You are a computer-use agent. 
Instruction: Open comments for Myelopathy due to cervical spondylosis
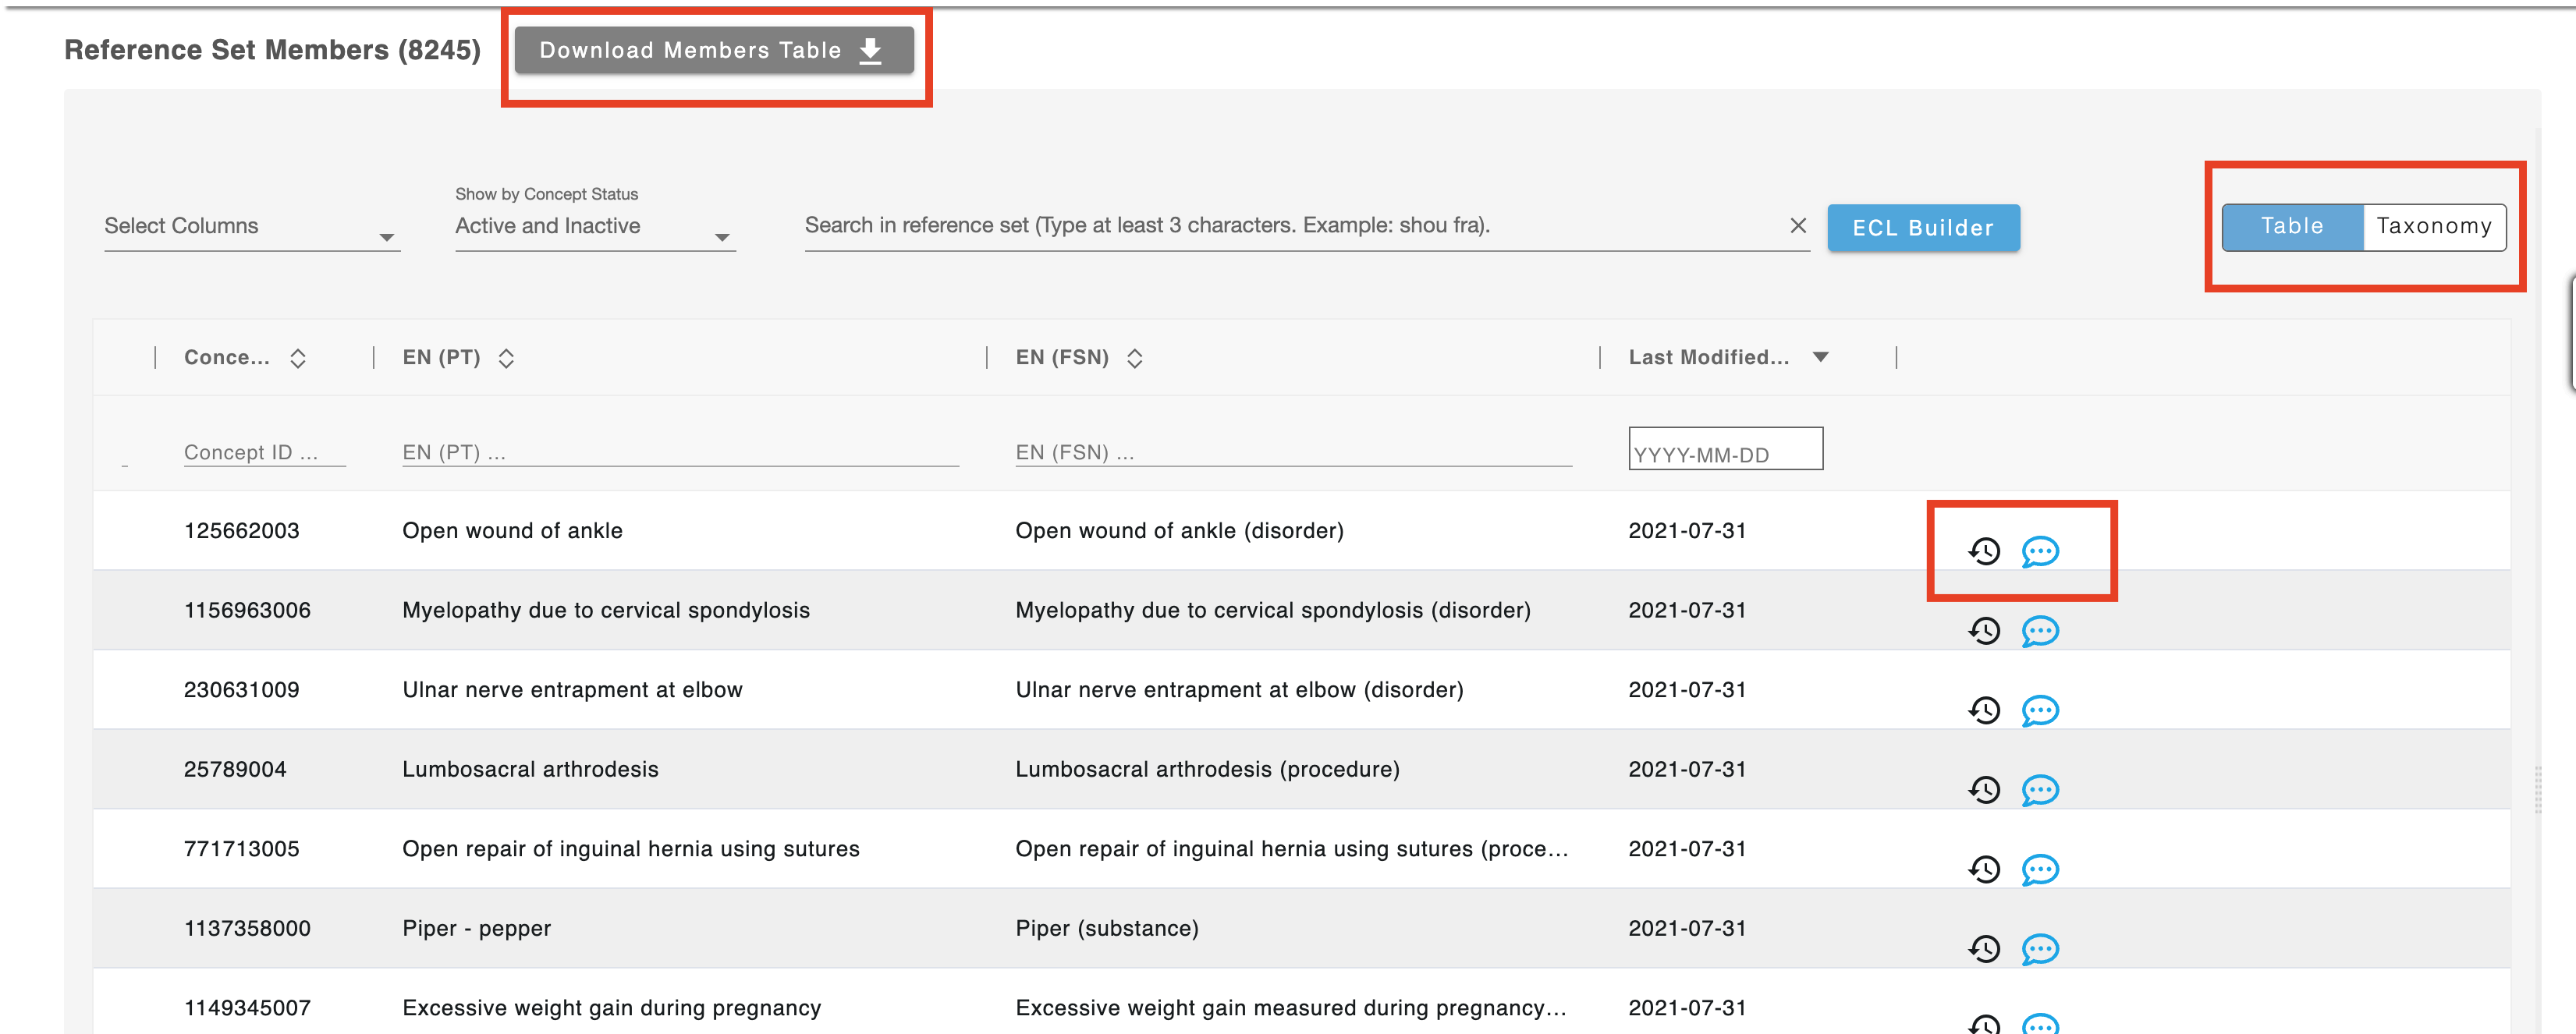pos(2040,631)
